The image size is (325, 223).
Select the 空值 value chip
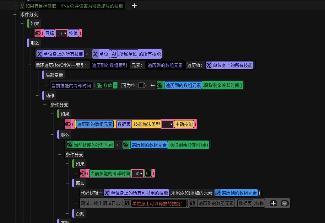tap(73, 33)
